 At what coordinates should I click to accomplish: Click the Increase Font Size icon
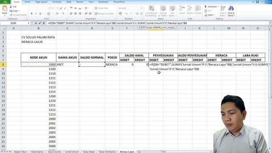[x=61, y=8]
